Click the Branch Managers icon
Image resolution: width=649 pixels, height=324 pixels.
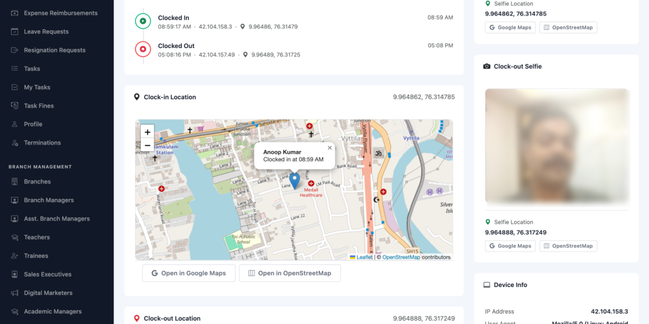tap(14, 200)
